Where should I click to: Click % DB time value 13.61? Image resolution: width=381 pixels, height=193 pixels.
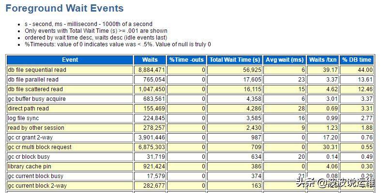(x=365, y=80)
